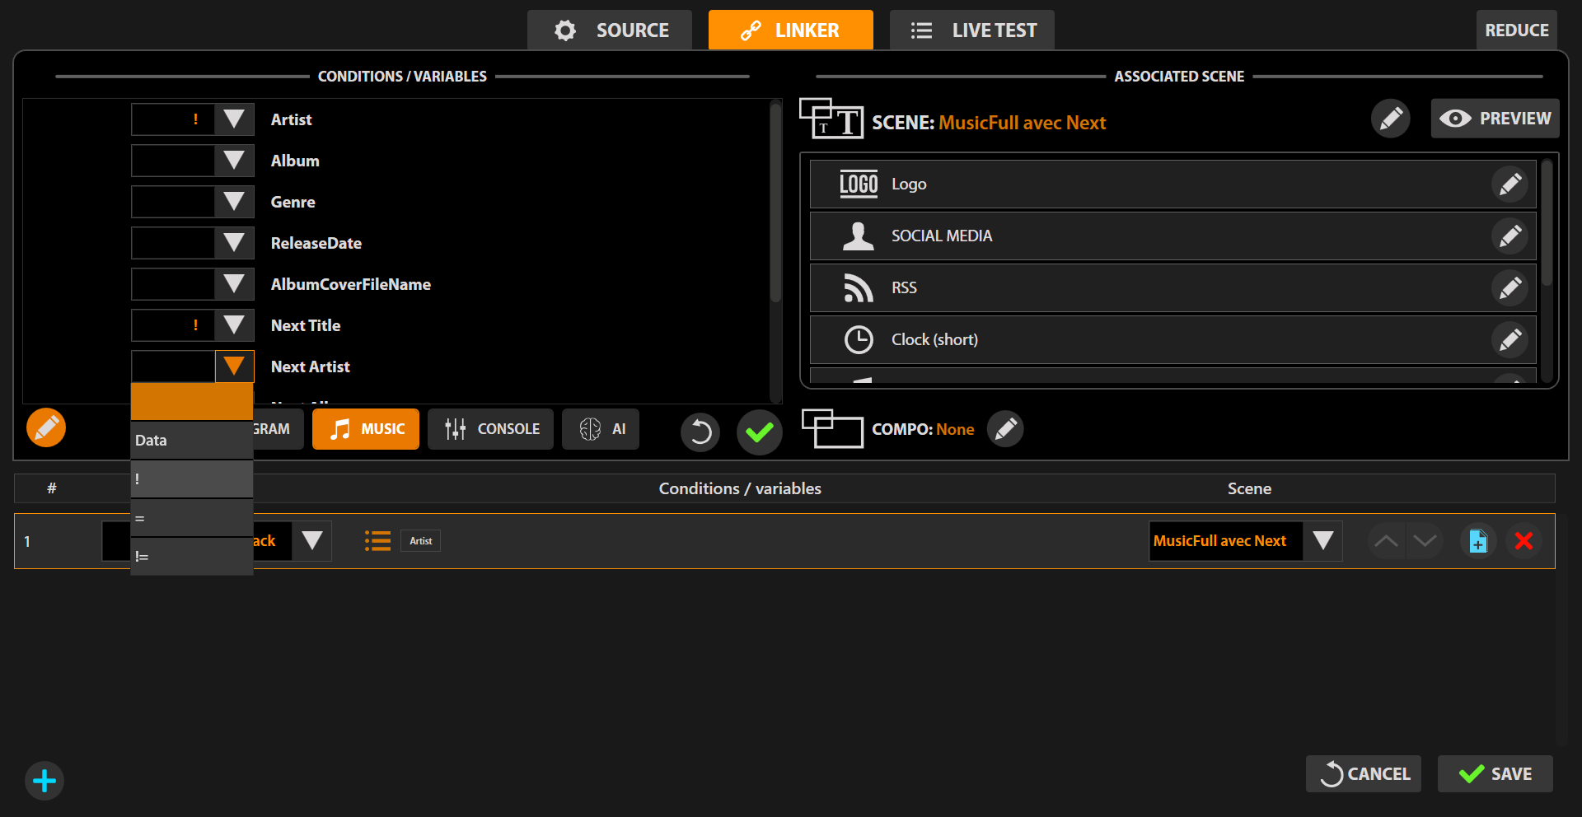Edit the SOCIAL MEDIA scene element
The width and height of the screenshot is (1582, 817).
[1509, 236]
